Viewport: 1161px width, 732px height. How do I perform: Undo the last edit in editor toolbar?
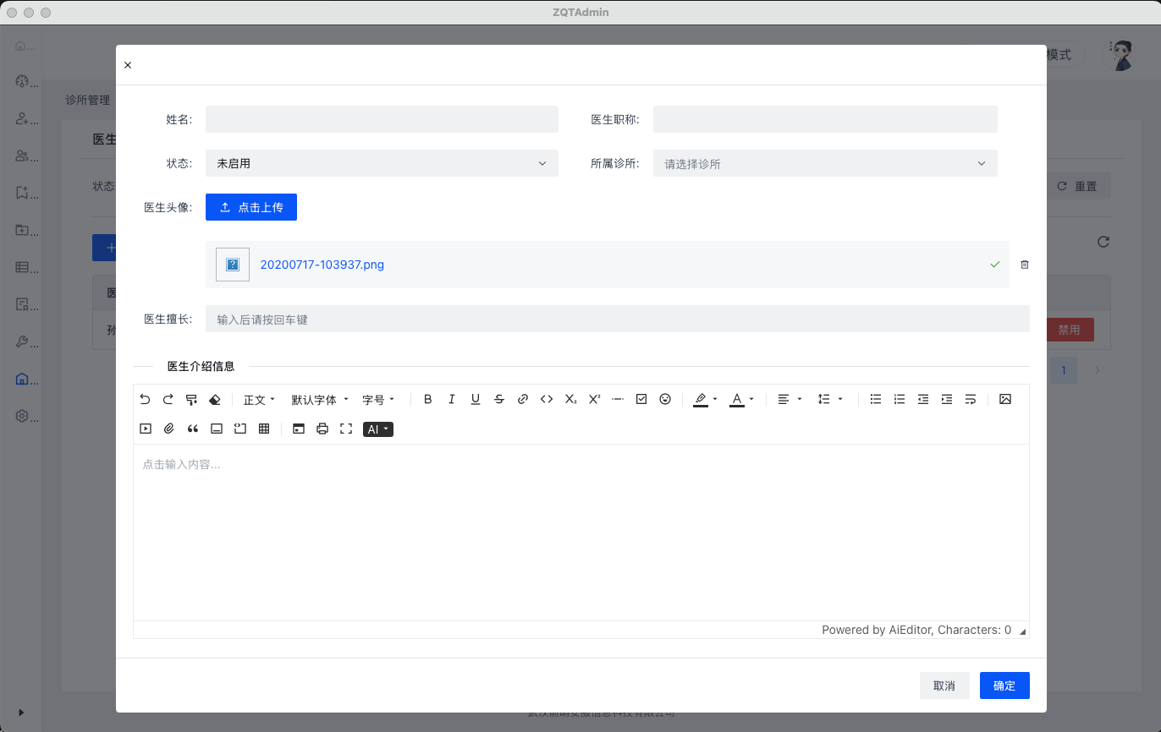click(x=145, y=399)
